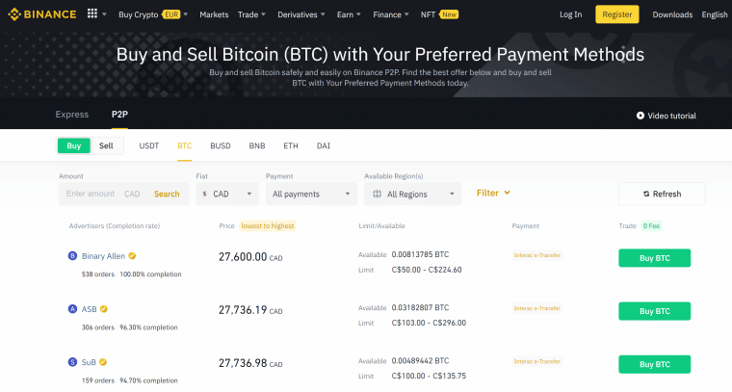Screen dimensions: 732x392
Task: Open the CAD fiat dropdown
Action: 227,194
